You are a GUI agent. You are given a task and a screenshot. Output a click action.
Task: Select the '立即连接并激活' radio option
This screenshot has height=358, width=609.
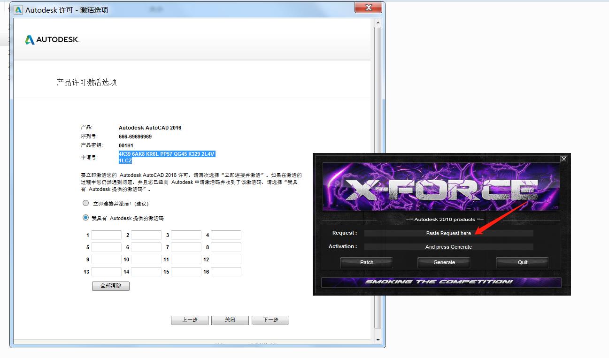[85, 203]
